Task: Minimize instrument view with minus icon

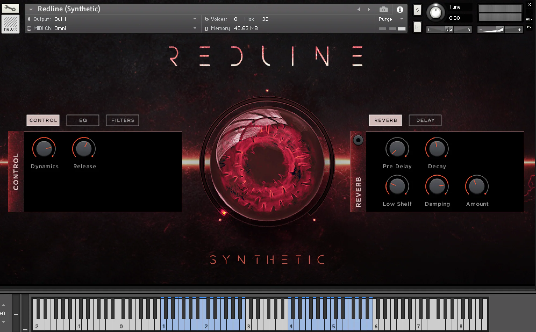Action: pos(529,12)
